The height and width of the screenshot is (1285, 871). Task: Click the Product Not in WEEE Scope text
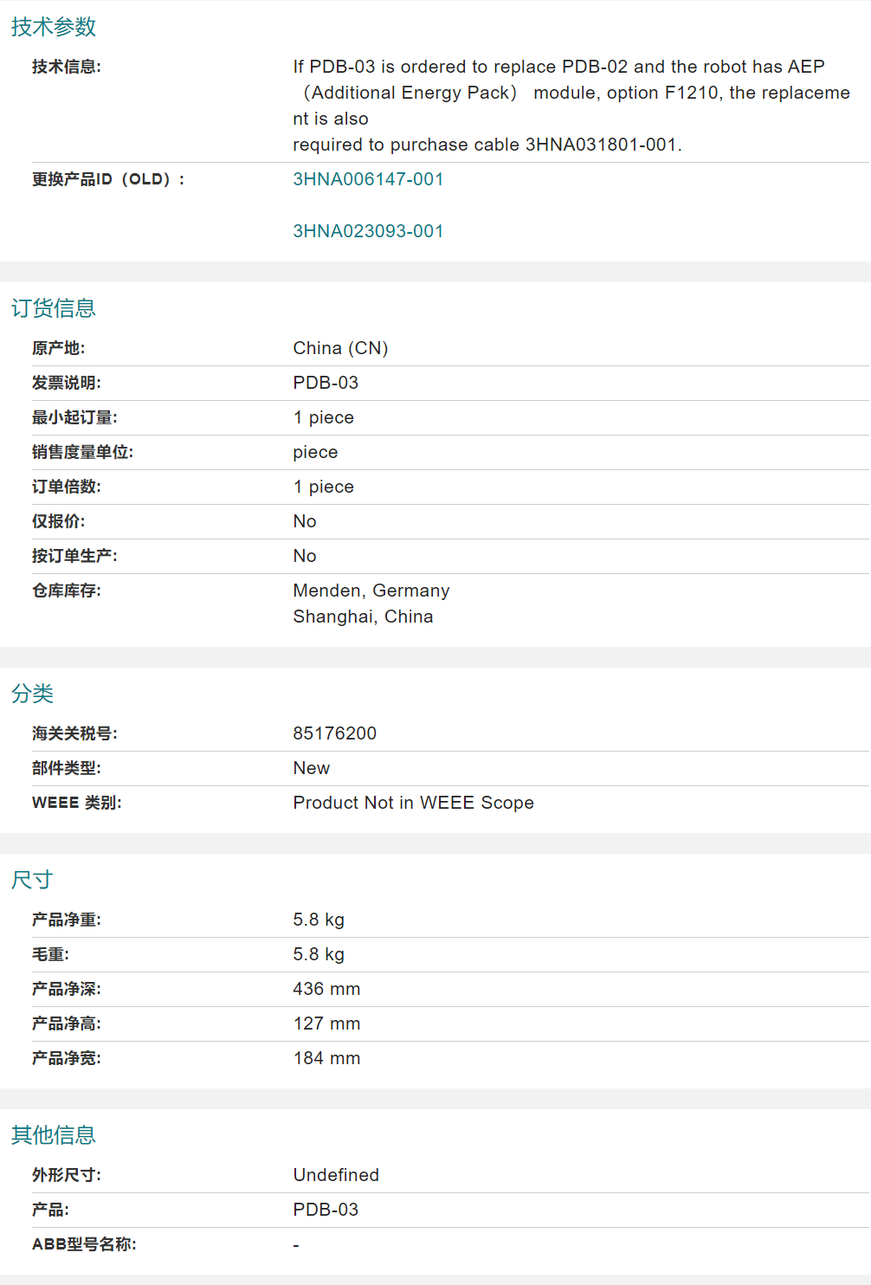tap(413, 803)
